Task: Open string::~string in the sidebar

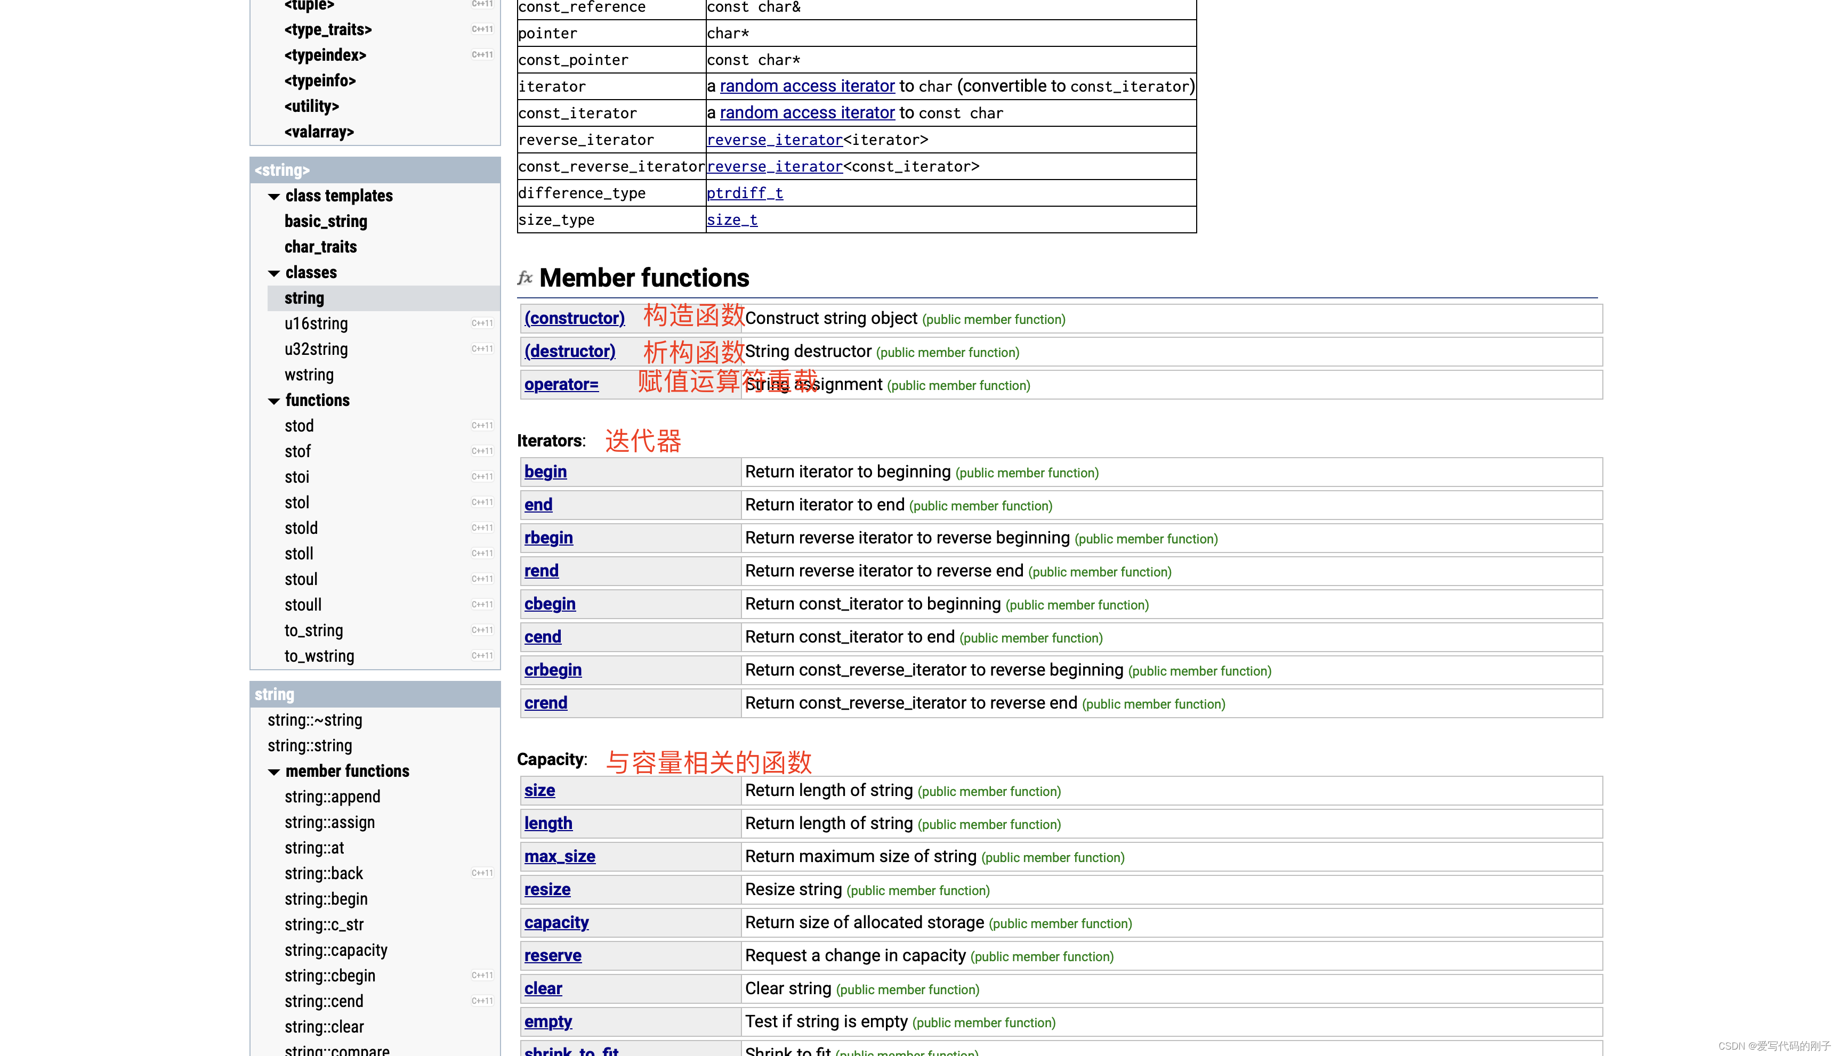Action: pyautogui.click(x=315, y=720)
